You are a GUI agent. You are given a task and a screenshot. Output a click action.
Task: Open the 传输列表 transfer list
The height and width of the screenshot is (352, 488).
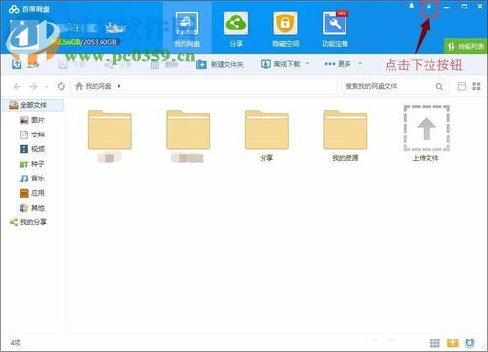click(467, 46)
